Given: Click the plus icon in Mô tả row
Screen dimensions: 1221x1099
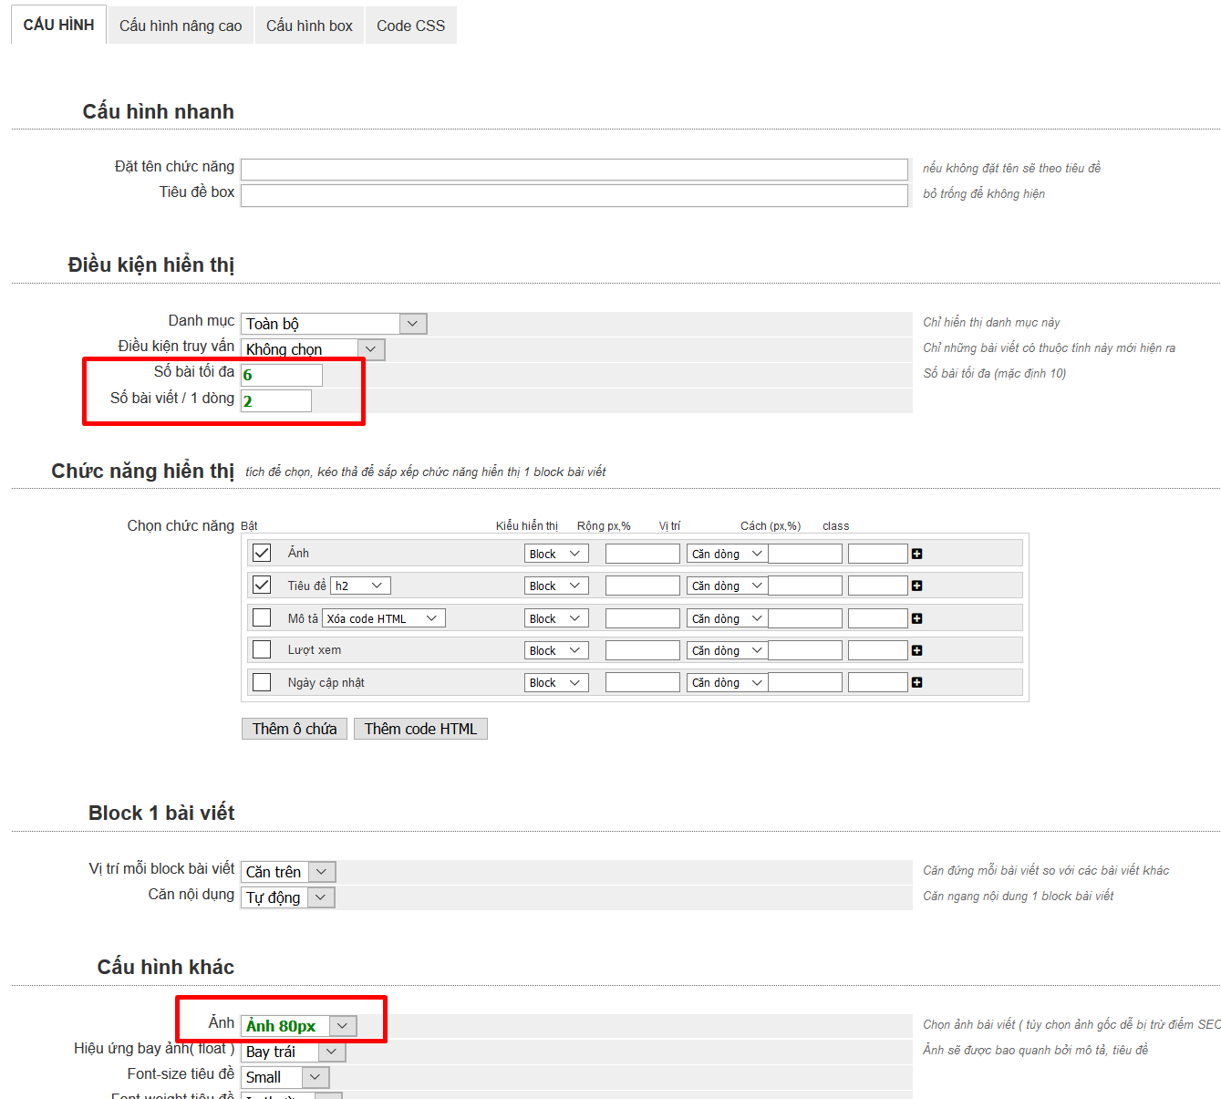Looking at the screenshot, I should coord(916,618).
